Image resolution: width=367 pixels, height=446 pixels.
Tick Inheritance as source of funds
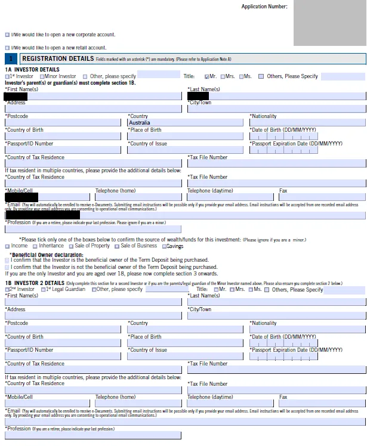[x=35, y=246]
